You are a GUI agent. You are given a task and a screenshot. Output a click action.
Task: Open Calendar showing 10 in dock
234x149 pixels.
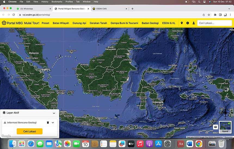point(85,144)
